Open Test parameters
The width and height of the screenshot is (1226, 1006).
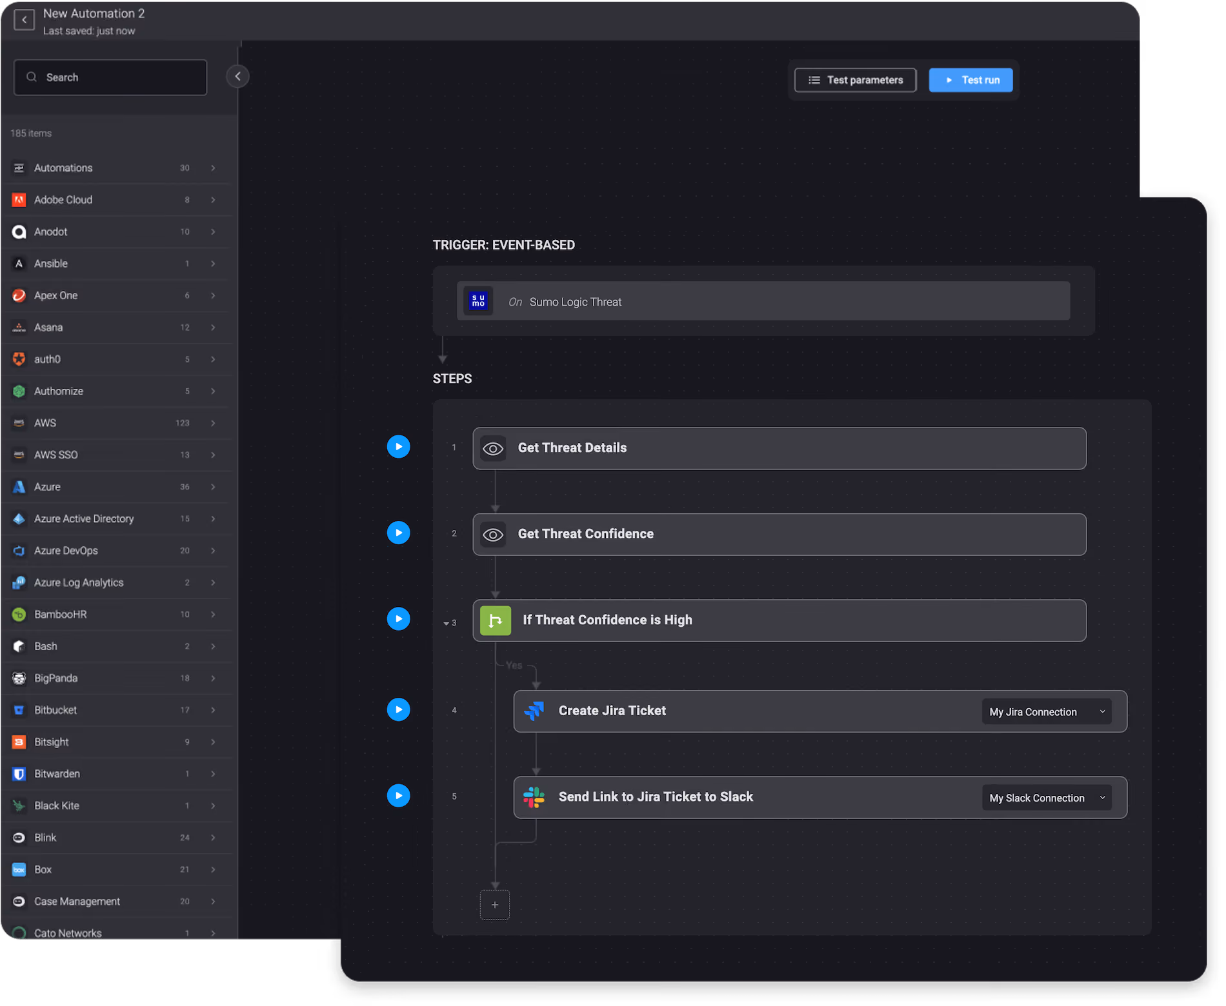pyautogui.click(x=855, y=80)
